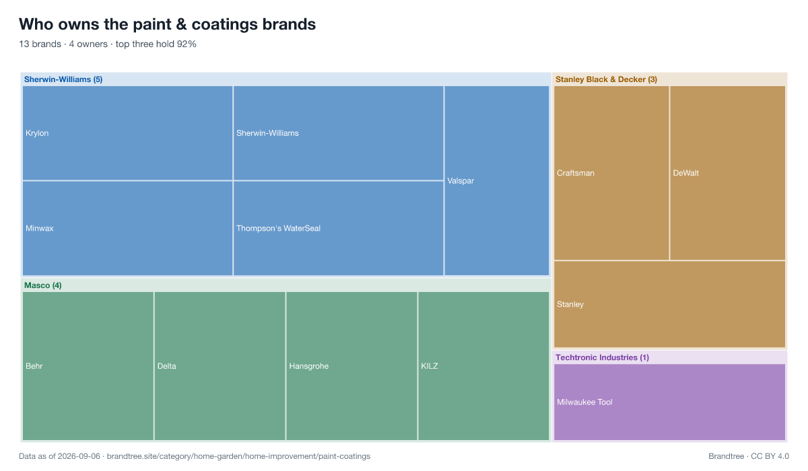Select the Minwax brand tile
This screenshot has width=808, height=471.
click(127, 229)
